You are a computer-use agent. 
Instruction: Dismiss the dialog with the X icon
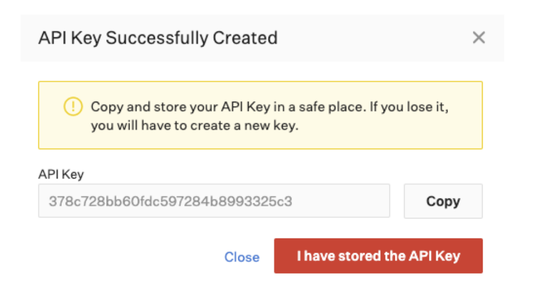(479, 37)
